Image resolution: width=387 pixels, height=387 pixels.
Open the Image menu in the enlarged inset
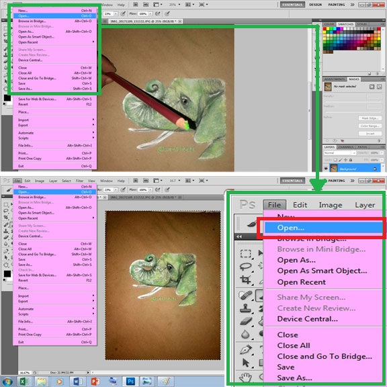tap(331, 205)
